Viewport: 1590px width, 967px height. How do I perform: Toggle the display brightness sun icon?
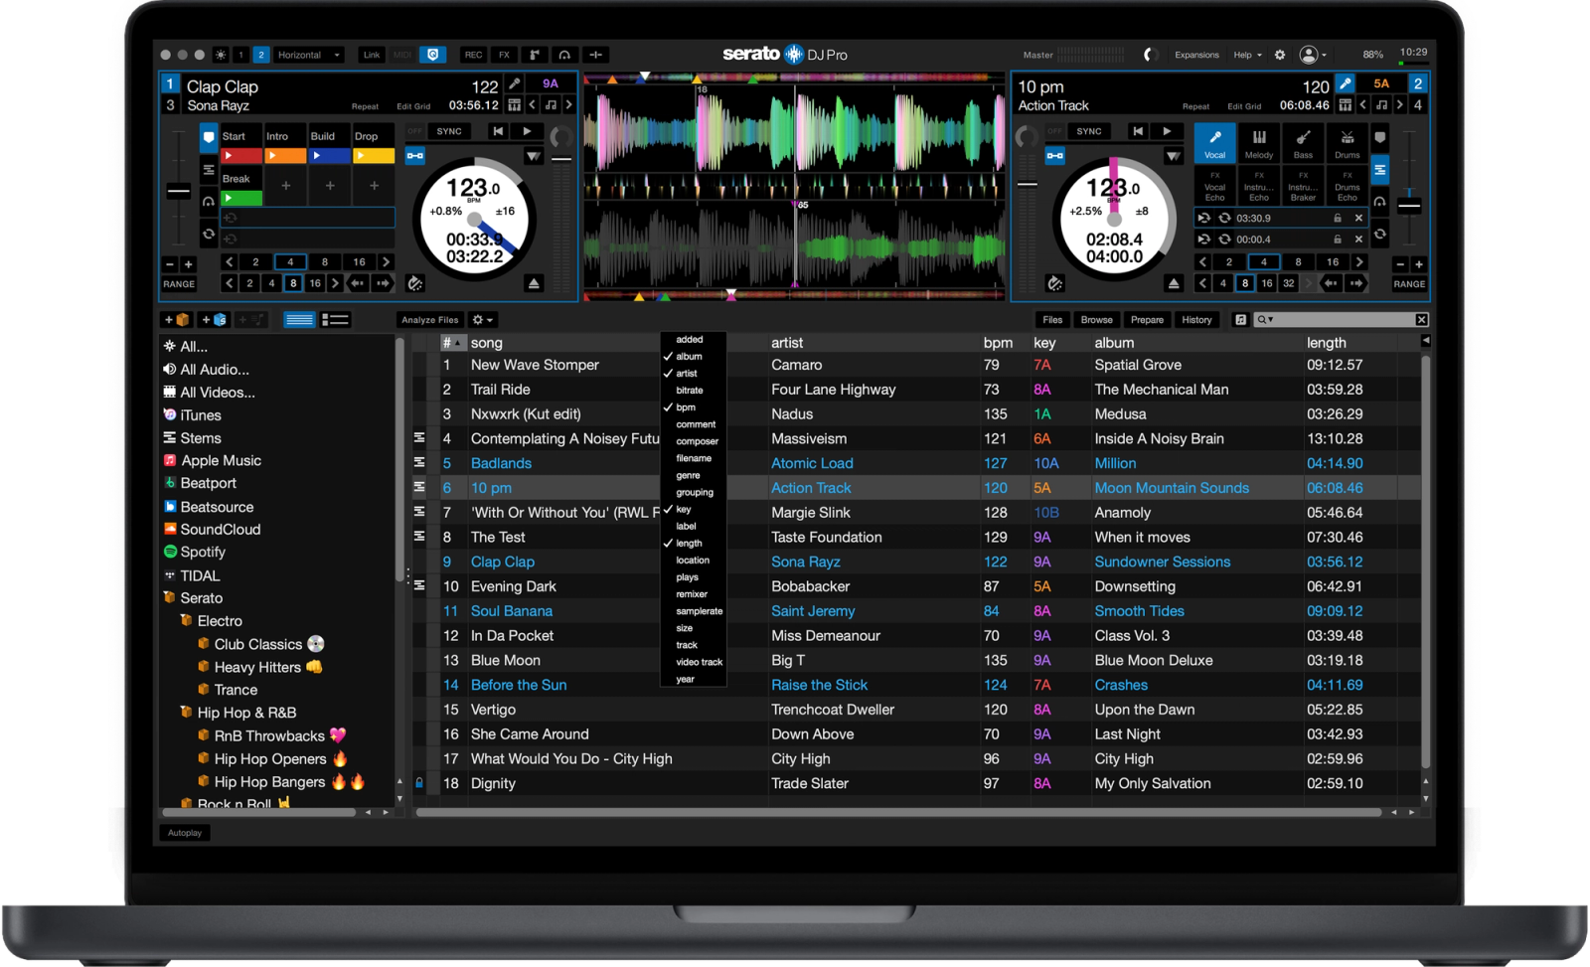(221, 55)
